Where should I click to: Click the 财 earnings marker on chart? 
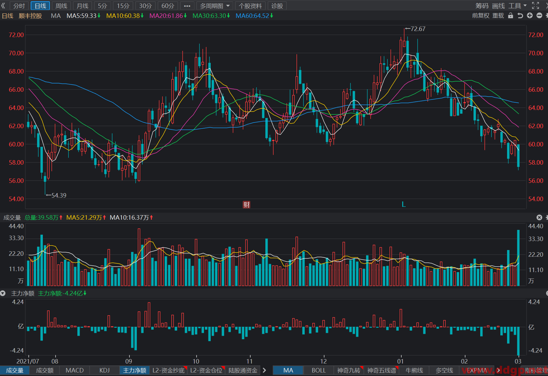click(247, 204)
